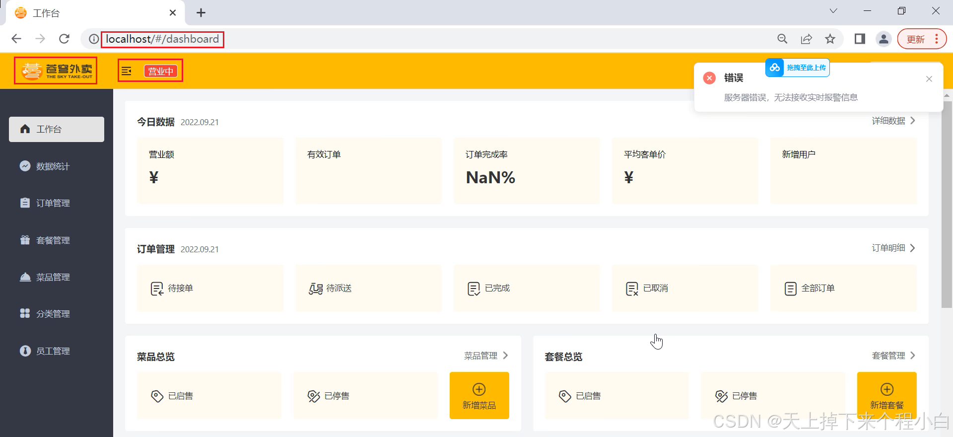Click 已停售 in 菜品总览
This screenshot has height=437, width=953.
pyautogui.click(x=365, y=396)
